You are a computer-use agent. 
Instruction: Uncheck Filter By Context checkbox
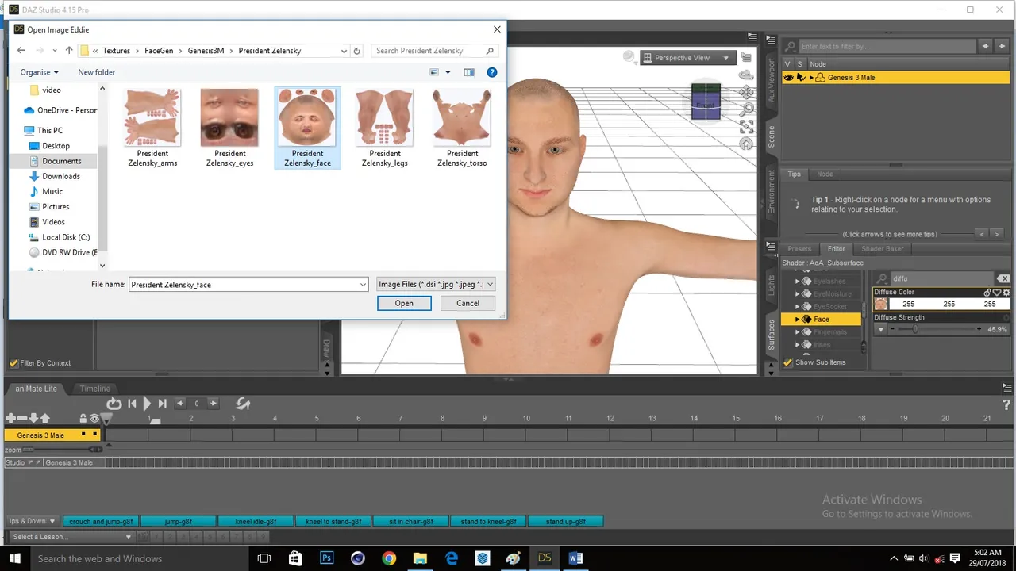[x=13, y=363]
